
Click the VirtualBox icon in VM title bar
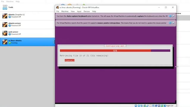57,7
